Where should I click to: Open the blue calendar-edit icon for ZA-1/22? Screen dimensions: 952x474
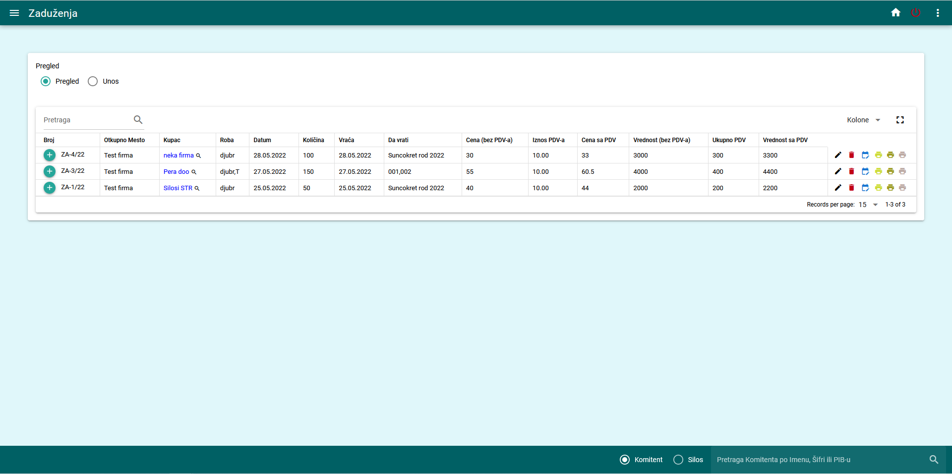pos(866,188)
